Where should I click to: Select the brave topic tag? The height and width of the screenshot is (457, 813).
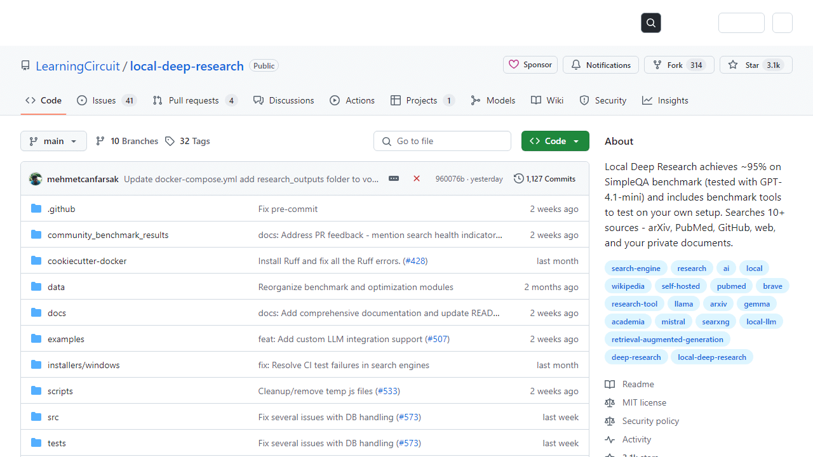click(773, 286)
